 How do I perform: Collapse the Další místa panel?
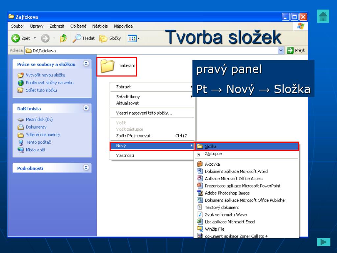point(86,108)
